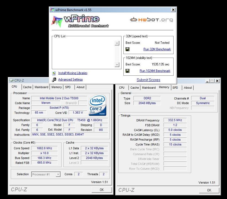Click the Bus Speed value 166.3 MHz

44,158
